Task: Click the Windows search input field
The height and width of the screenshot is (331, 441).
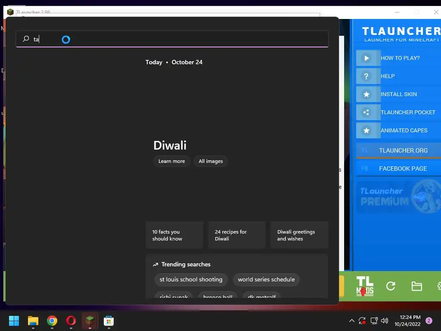Action: 172,39
